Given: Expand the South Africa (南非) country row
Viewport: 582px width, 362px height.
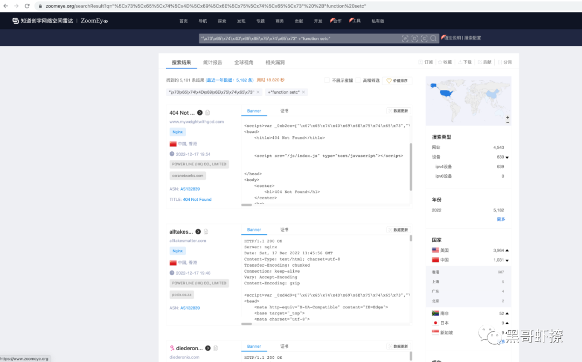Looking at the screenshot, I should pyautogui.click(x=507, y=314).
